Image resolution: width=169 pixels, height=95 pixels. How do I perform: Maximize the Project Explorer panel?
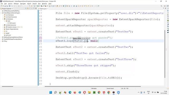[x=36, y=8]
